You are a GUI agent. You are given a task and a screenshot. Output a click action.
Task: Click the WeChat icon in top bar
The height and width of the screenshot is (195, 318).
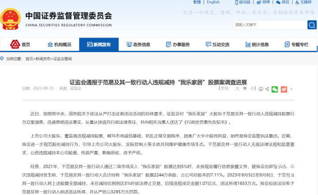[278, 3]
